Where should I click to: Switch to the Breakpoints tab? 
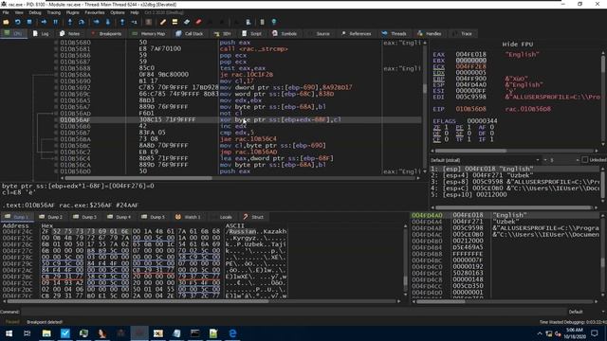click(x=106, y=34)
